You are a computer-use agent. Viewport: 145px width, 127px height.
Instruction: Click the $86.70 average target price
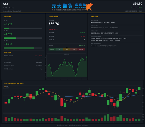pyautogui.click(x=54, y=24)
